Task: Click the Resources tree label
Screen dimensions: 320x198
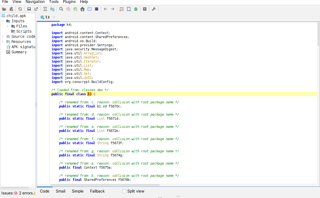Action: [x=21, y=42]
